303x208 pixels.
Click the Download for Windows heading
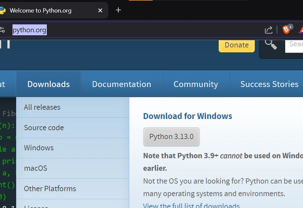(188, 116)
